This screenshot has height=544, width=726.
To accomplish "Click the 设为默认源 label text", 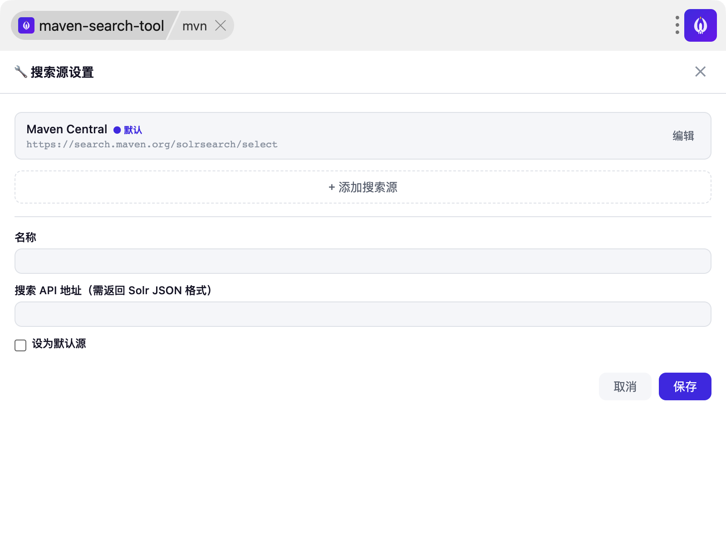I will (x=59, y=344).
